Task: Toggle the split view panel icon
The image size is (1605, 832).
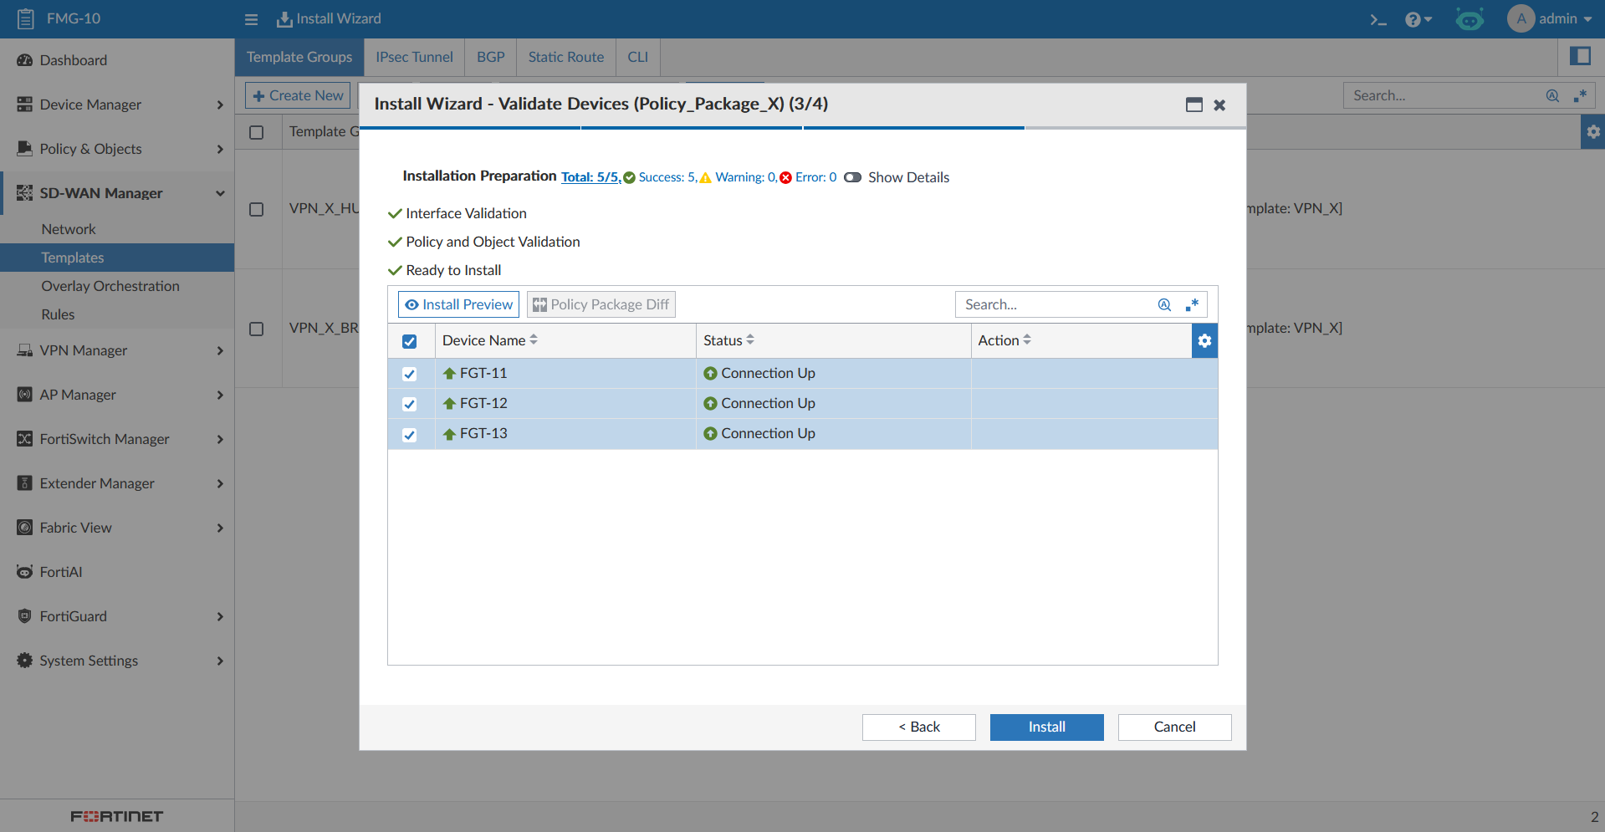Action: coord(1580,56)
